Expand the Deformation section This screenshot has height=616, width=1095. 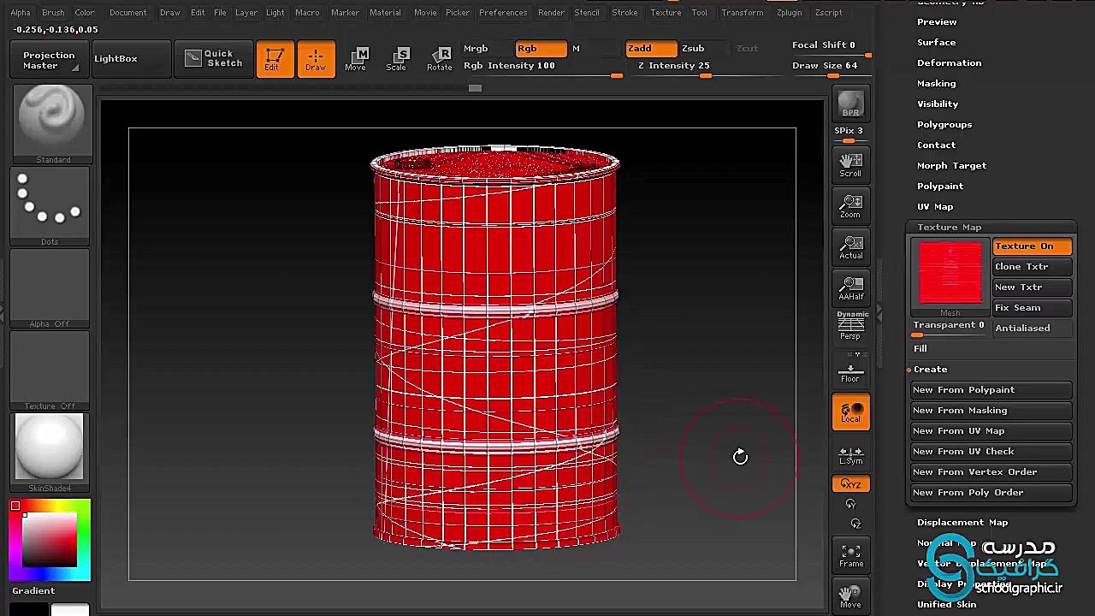click(x=950, y=62)
